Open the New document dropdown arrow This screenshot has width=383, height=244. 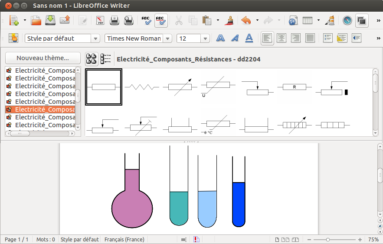(x=25, y=20)
